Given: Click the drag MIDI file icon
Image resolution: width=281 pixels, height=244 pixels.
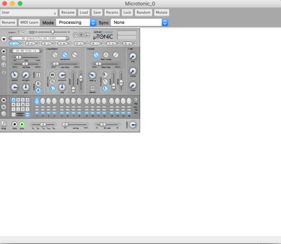Looking at the screenshot, I should point(3,124).
